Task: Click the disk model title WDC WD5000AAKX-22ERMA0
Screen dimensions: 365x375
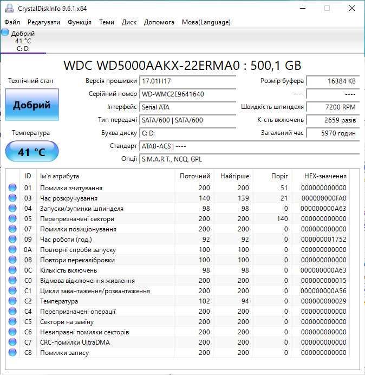Action: (182, 66)
